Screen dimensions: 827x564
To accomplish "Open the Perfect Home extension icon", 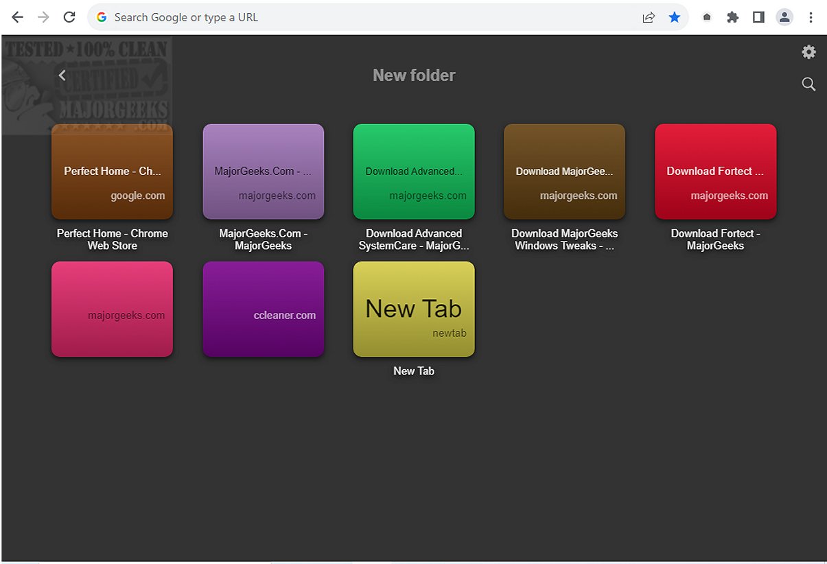I will 707,18.
